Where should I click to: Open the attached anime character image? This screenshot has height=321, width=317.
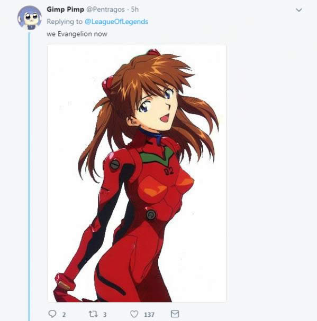137,173
